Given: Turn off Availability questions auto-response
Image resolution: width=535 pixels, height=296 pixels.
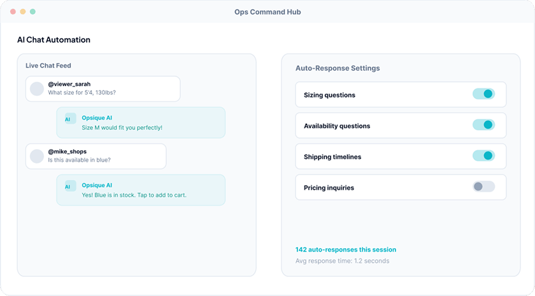Looking at the screenshot, I should pos(483,125).
